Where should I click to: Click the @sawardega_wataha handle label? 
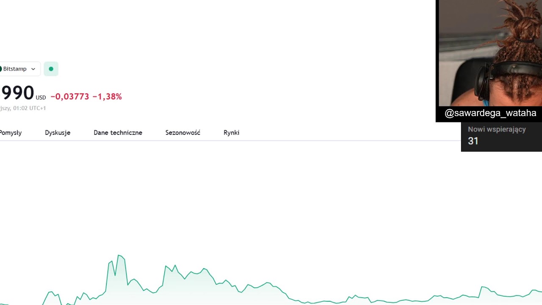click(490, 113)
